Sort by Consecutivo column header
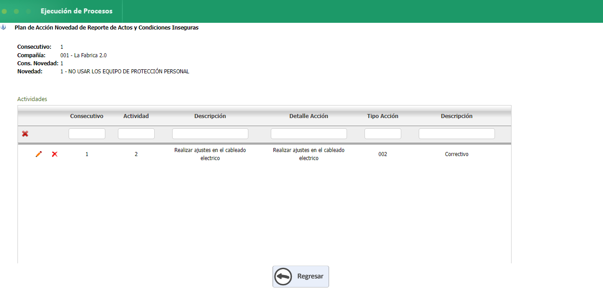This screenshot has height=296, width=603. [87, 116]
